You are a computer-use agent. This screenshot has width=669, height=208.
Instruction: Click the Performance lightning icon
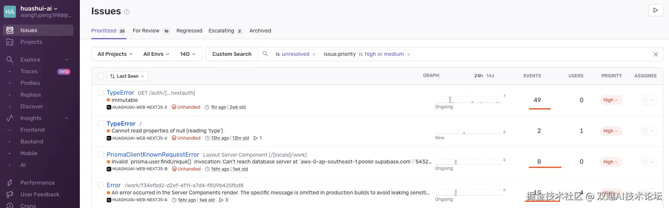click(x=10, y=183)
